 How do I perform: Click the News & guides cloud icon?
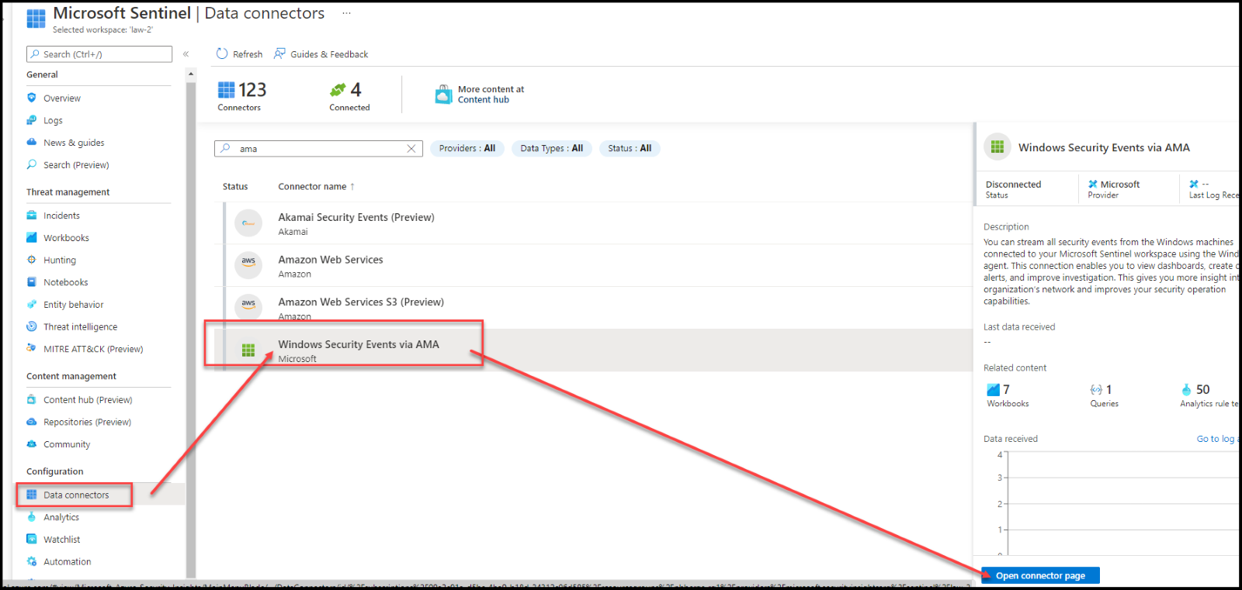click(32, 142)
